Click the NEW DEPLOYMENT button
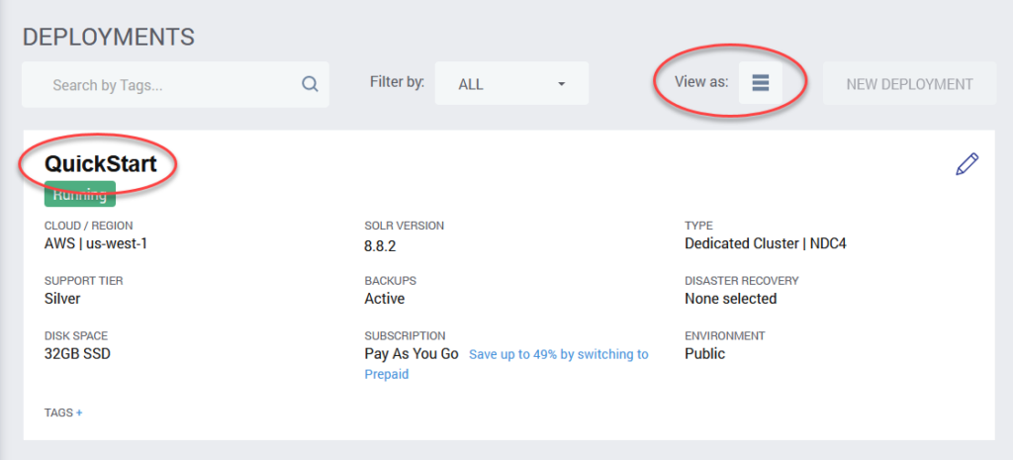 click(x=910, y=83)
